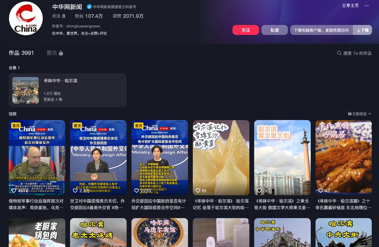
Task: Click 置顶 badge on Russian commander video
Action: 16,125
